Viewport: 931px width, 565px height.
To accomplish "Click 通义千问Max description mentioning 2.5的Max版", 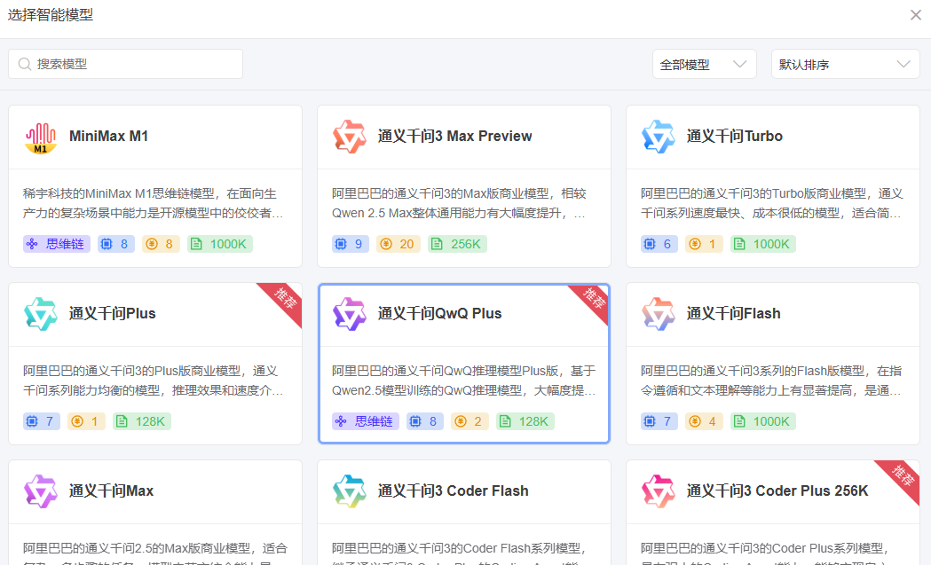I will [x=155, y=552].
